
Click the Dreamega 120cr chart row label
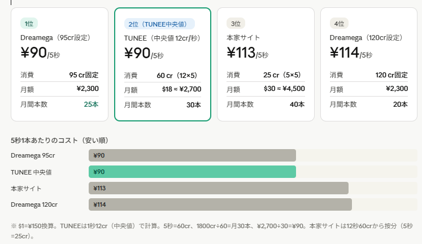34,204
